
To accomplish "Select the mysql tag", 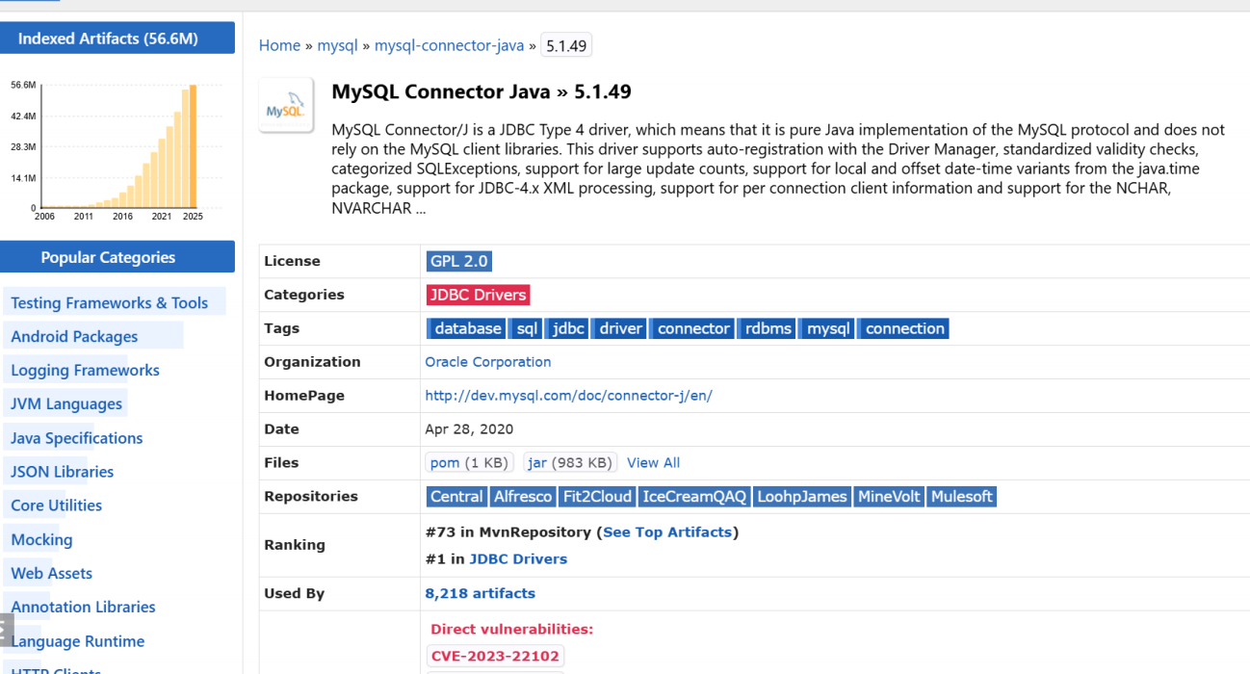I will tap(828, 328).
